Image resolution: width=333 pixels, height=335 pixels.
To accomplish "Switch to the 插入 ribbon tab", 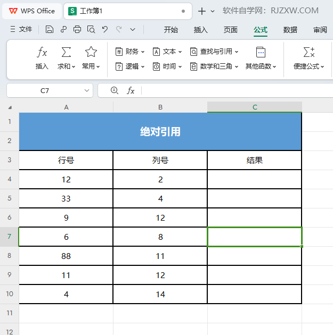I will [x=200, y=30].
